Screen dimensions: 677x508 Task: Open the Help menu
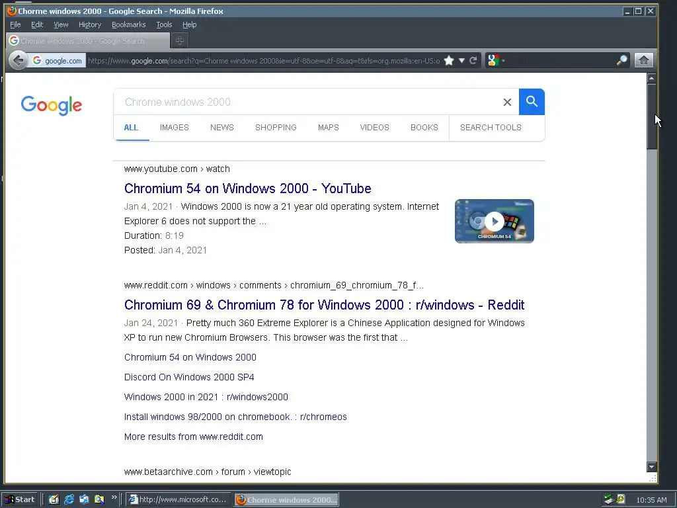[190, 24]
